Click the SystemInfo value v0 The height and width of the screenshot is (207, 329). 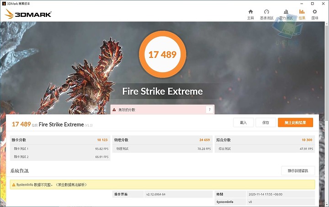click(250, 202)
